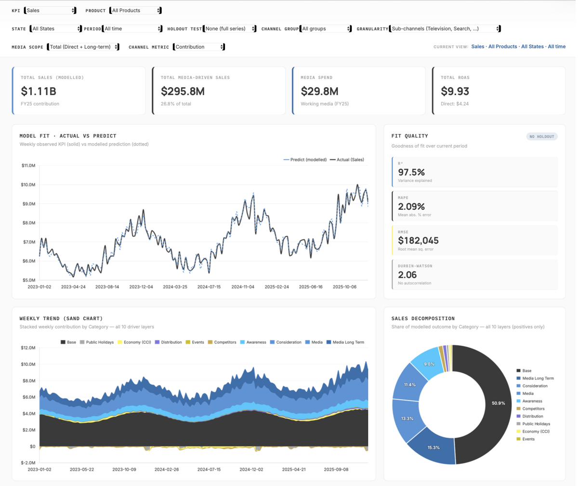The height and width of the screenshot is (486, 580).
Task: Click the R² 97.5% metric tile
Action: click(x=475, y=172)
